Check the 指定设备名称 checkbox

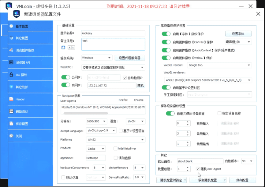pos(219,113)
